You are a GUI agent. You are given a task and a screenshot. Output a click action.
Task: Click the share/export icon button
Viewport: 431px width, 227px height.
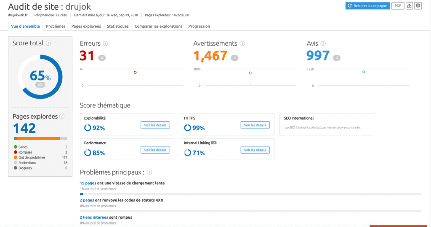(409, 6)
